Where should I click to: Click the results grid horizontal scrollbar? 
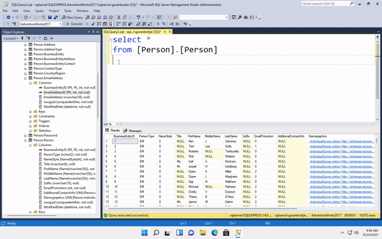[202, 209]
